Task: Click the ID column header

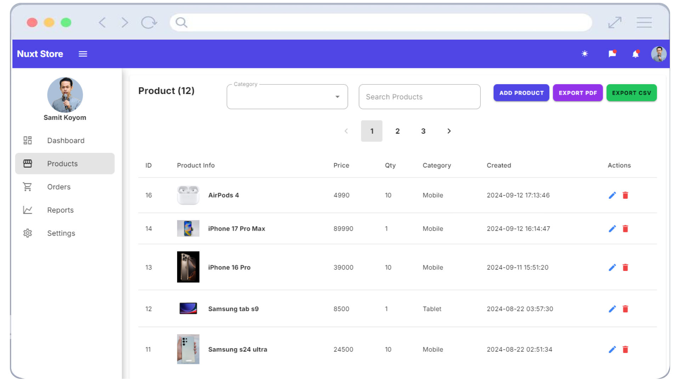Action: pos(148,165)
